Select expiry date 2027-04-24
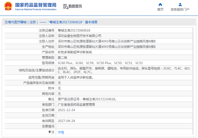 (66, 121)
